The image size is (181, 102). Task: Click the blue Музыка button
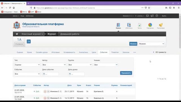coord(133,44)
